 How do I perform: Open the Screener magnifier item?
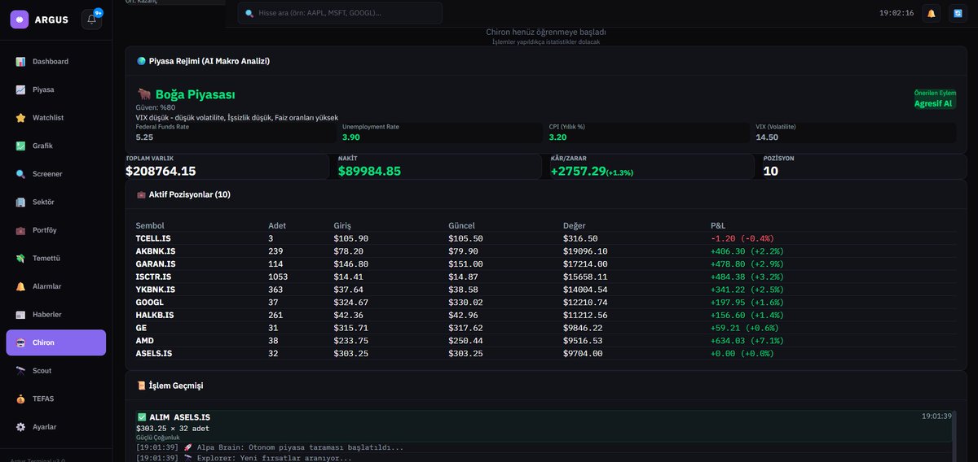(55, 174)
